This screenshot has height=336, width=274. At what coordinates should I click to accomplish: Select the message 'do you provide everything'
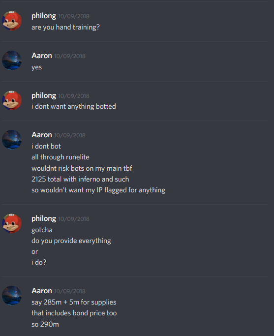click(71, 241)
